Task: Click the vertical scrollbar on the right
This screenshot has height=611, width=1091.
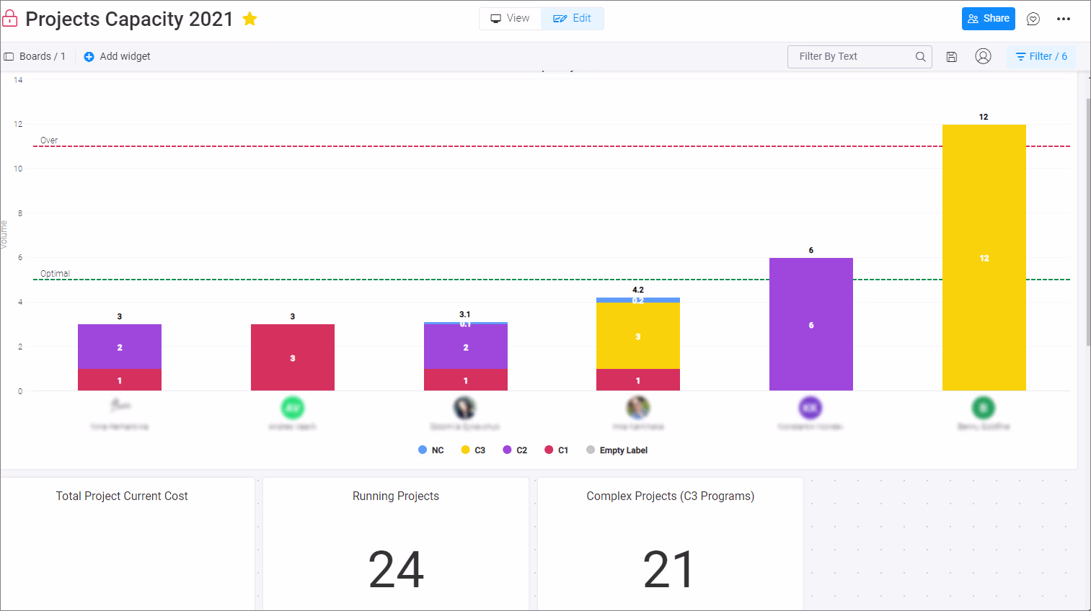Action: tap(1088, 222)
